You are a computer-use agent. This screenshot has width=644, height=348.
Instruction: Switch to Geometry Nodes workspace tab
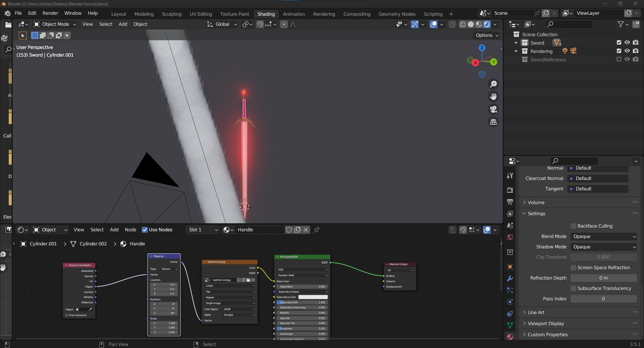coord(397,14)
